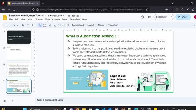
Task: Click the Share button
Action: (183, 17)
